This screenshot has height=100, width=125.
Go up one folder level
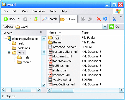click(x=36, y=19)
